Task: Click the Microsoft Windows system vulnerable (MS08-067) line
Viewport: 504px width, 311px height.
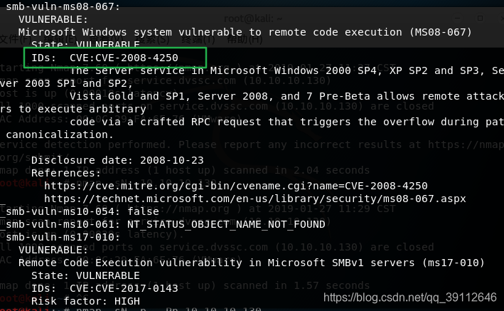Action: pyautogui.click(x=245, y=32)
